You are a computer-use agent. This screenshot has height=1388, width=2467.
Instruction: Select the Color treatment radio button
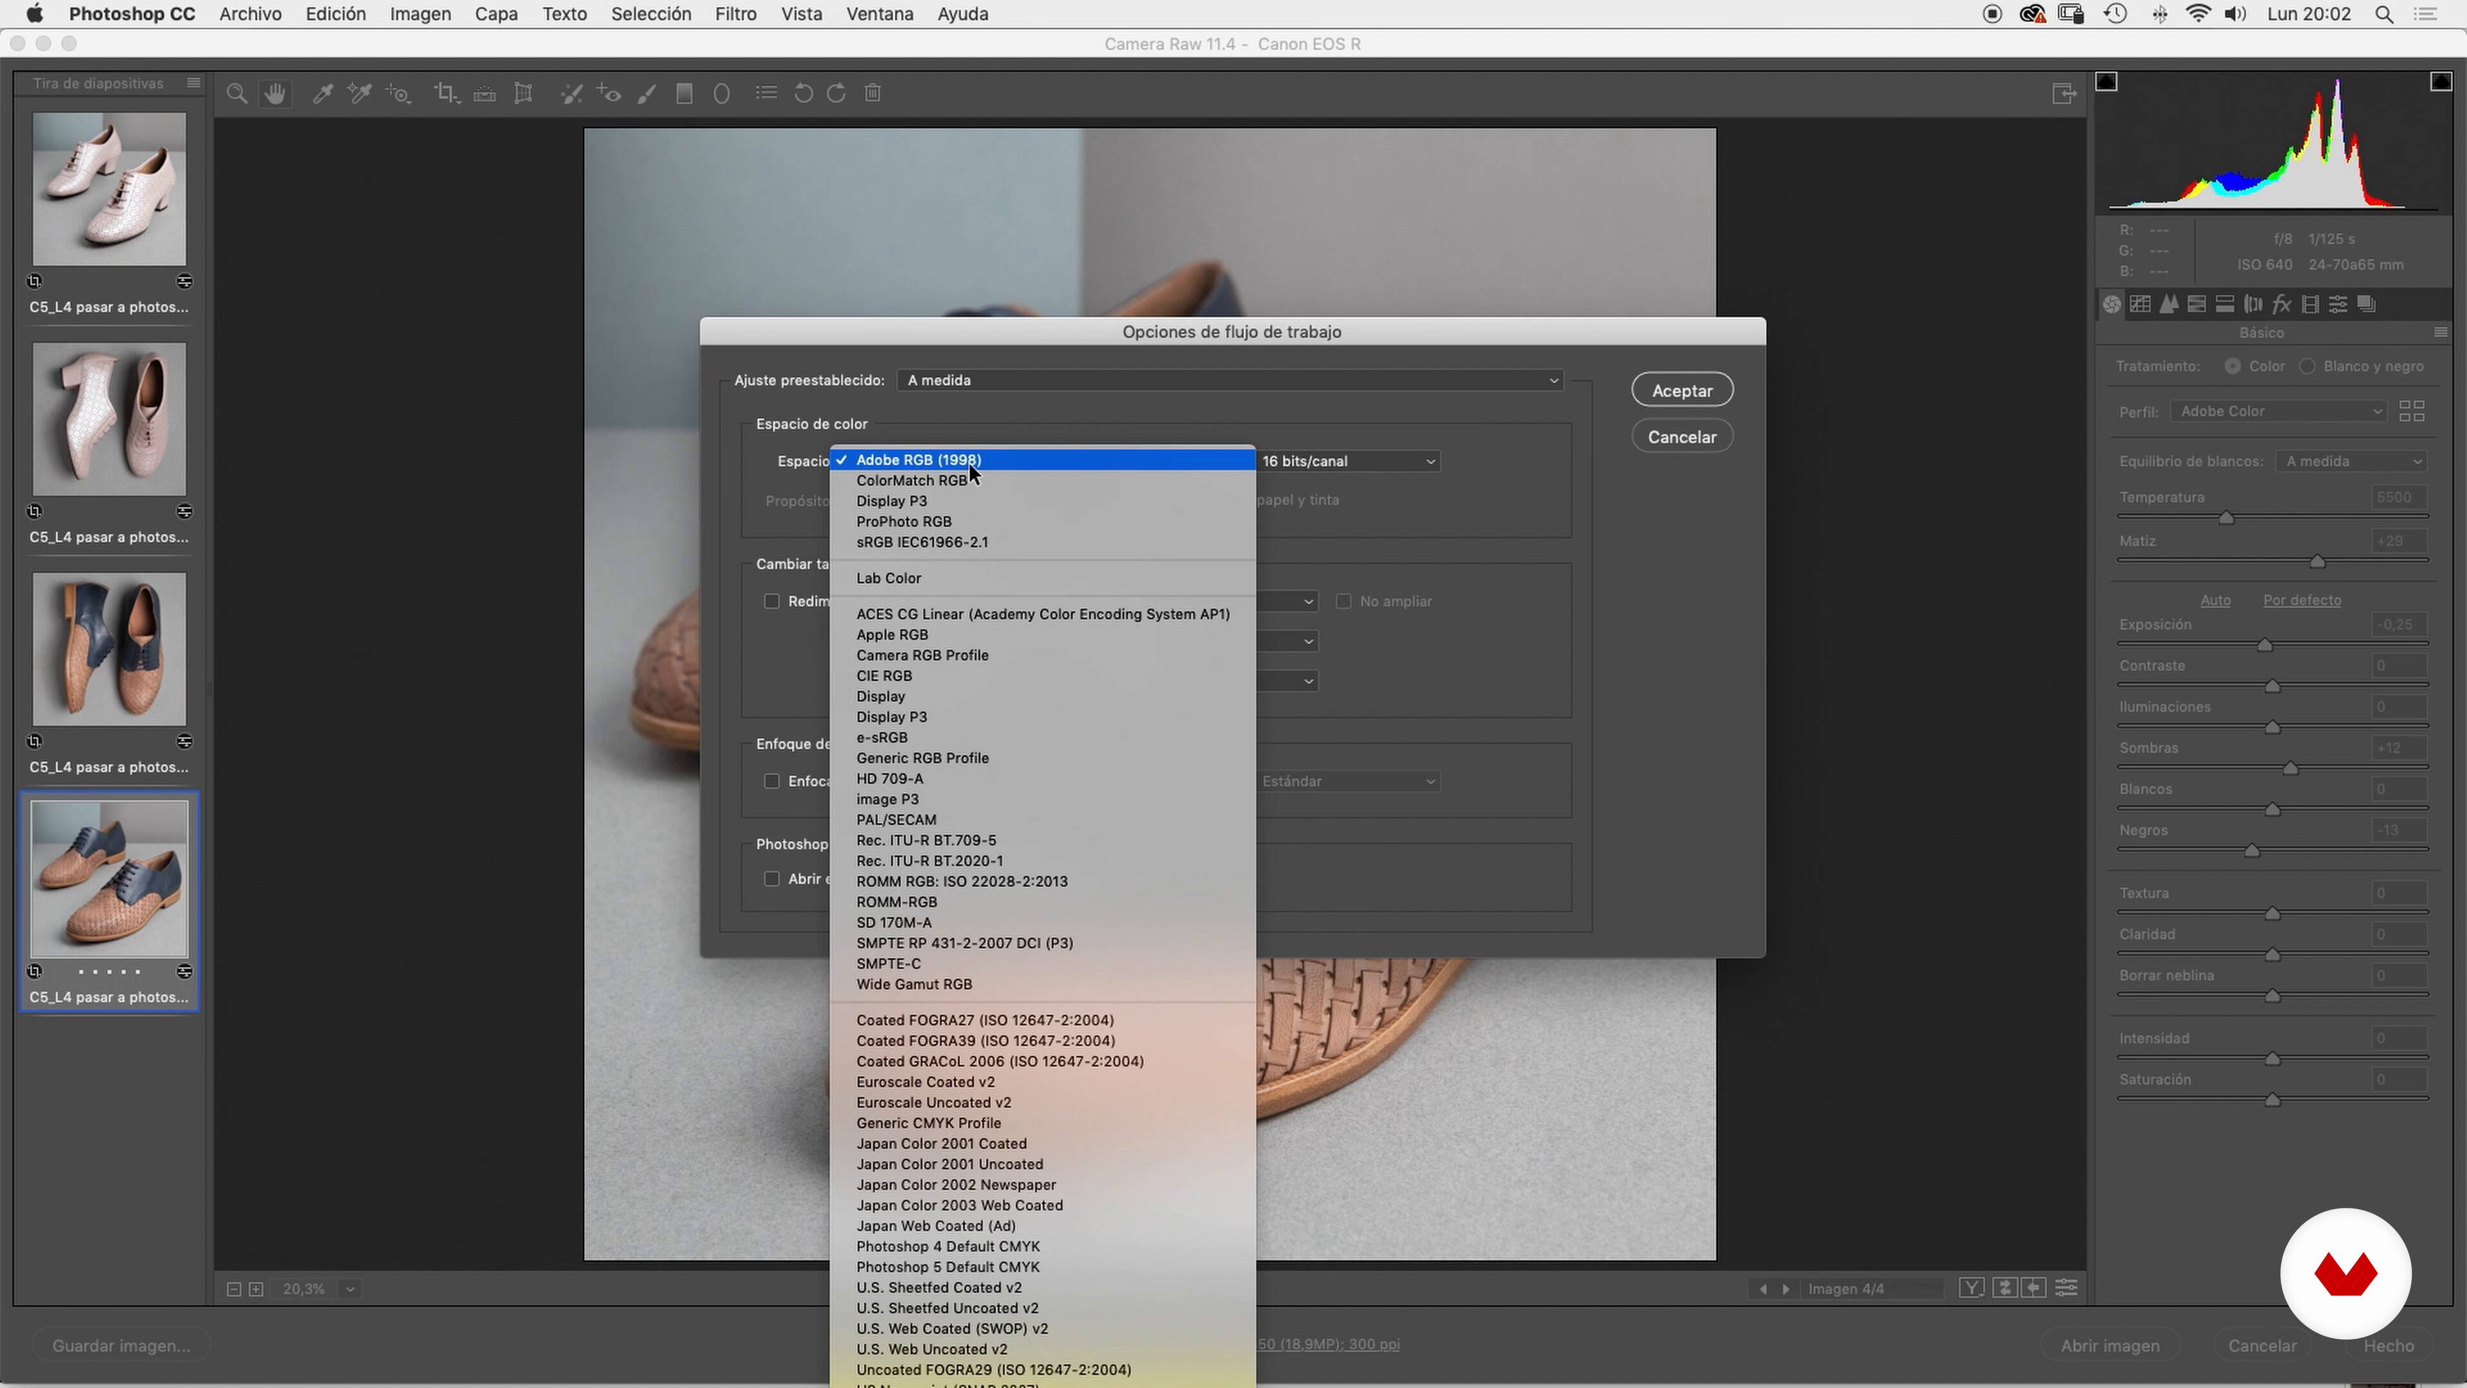[2233, 366]
